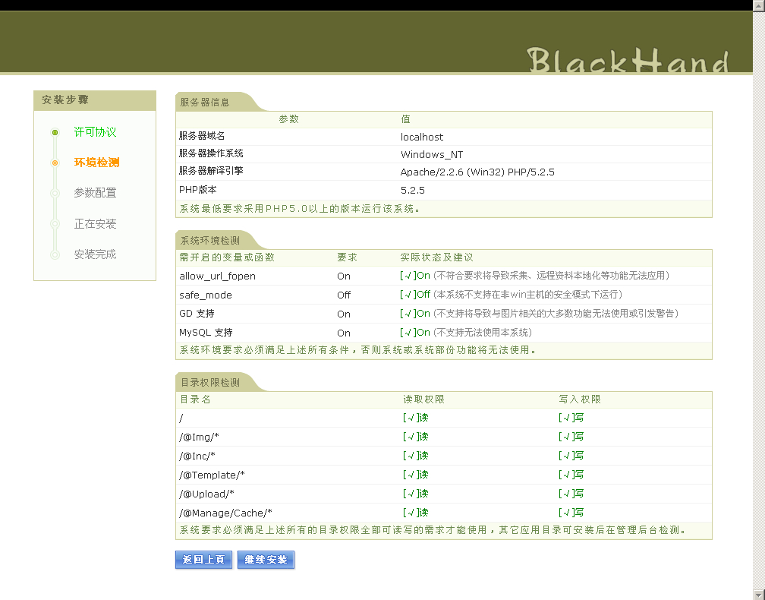Click the read check mark for /@Manage/Cache/*
This screenshot has width=765, height=600.
click(416, 513)
